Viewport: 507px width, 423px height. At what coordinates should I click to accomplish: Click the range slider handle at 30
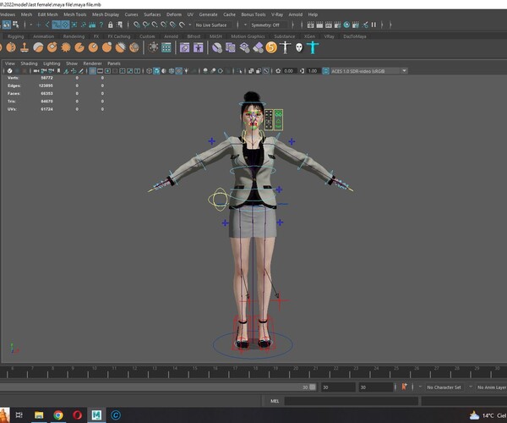313,387
